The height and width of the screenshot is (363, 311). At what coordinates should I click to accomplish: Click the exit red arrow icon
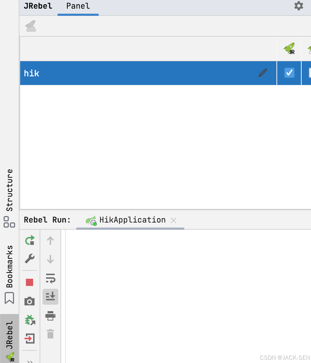pos(30,339)
